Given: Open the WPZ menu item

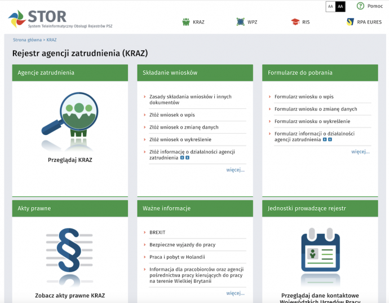Looking at the screenshot, I should coord(253,22).
